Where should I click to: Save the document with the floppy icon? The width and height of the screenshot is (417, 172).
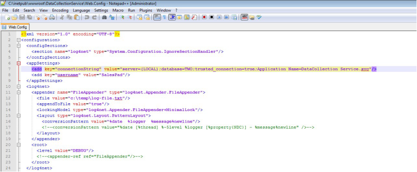click(x=22, y=17)
